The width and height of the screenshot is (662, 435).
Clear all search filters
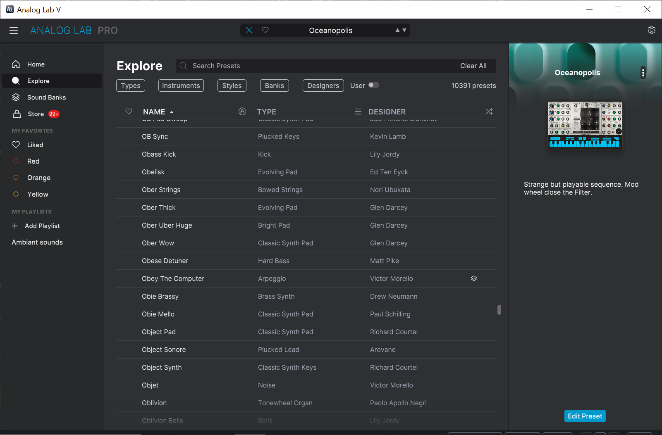pos(473,66)
